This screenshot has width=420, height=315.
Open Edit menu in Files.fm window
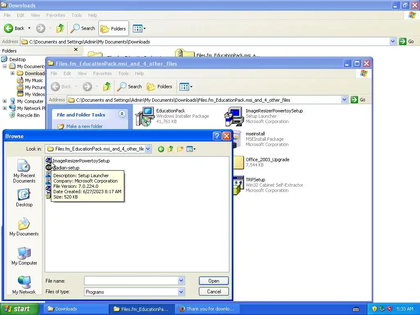point(67,73)
